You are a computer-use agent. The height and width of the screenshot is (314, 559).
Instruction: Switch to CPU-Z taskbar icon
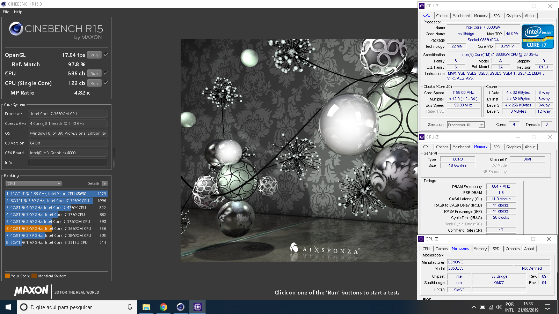click(197, 307)
